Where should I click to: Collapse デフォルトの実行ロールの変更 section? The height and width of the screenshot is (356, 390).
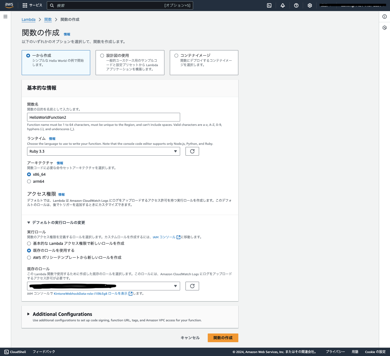coord(56,223)
